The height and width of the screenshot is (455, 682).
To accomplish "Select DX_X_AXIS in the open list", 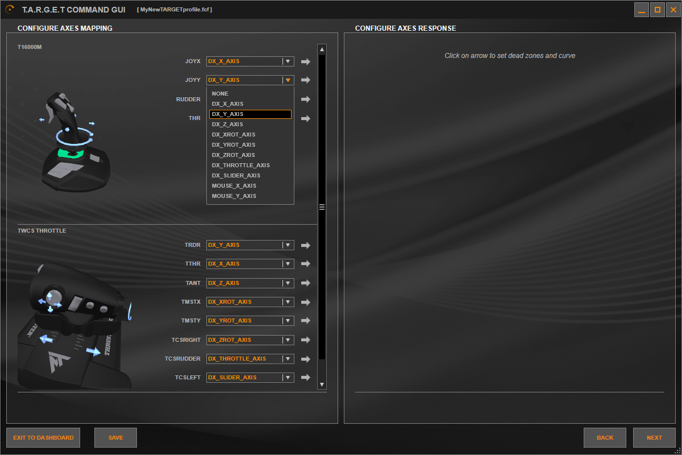I will click(250, 104).
